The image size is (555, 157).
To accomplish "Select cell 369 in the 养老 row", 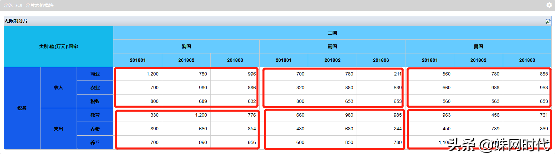I will 527,129.
